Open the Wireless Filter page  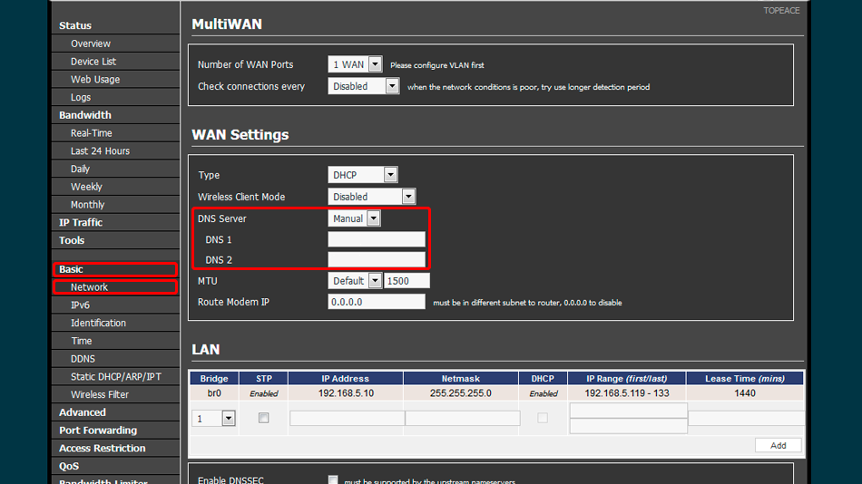coord(100,394)
